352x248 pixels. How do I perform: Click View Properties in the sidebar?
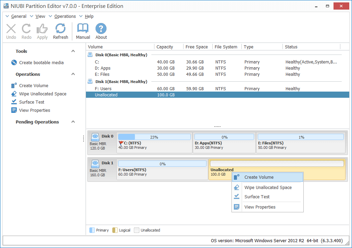point(35,110)
